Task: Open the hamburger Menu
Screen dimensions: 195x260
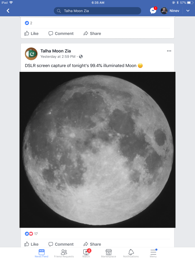Action: (153, 253)
